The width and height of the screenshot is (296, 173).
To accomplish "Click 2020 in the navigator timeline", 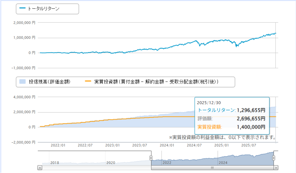I will (111, 163).
